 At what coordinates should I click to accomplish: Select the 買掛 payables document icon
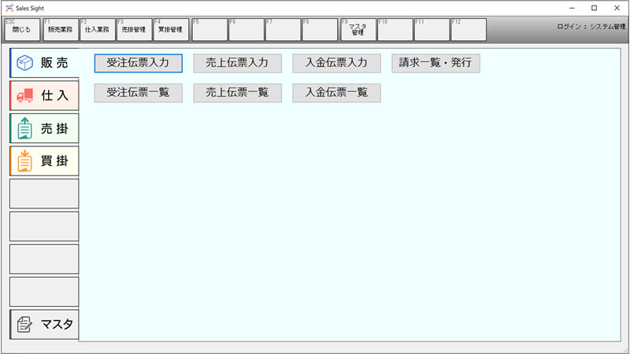click(x=24, y=160)
